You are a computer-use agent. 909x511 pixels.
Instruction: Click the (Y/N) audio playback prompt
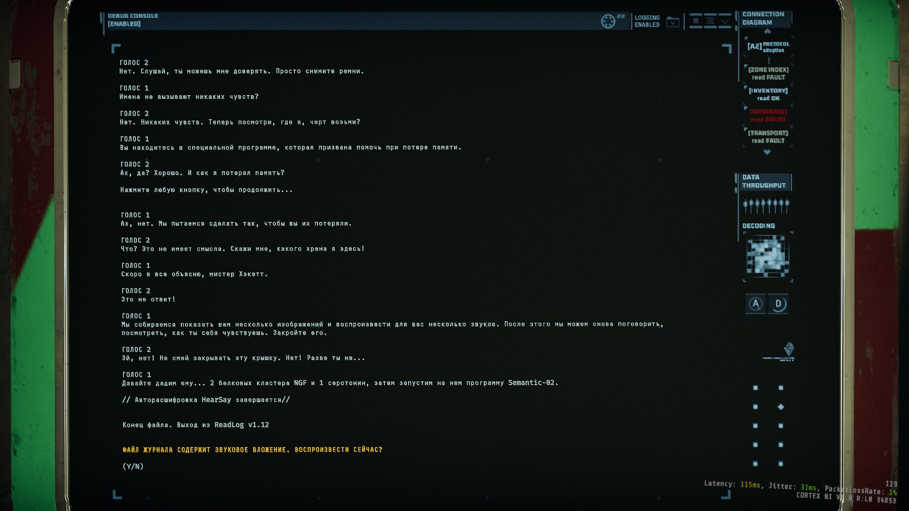[x=133, y=467]
